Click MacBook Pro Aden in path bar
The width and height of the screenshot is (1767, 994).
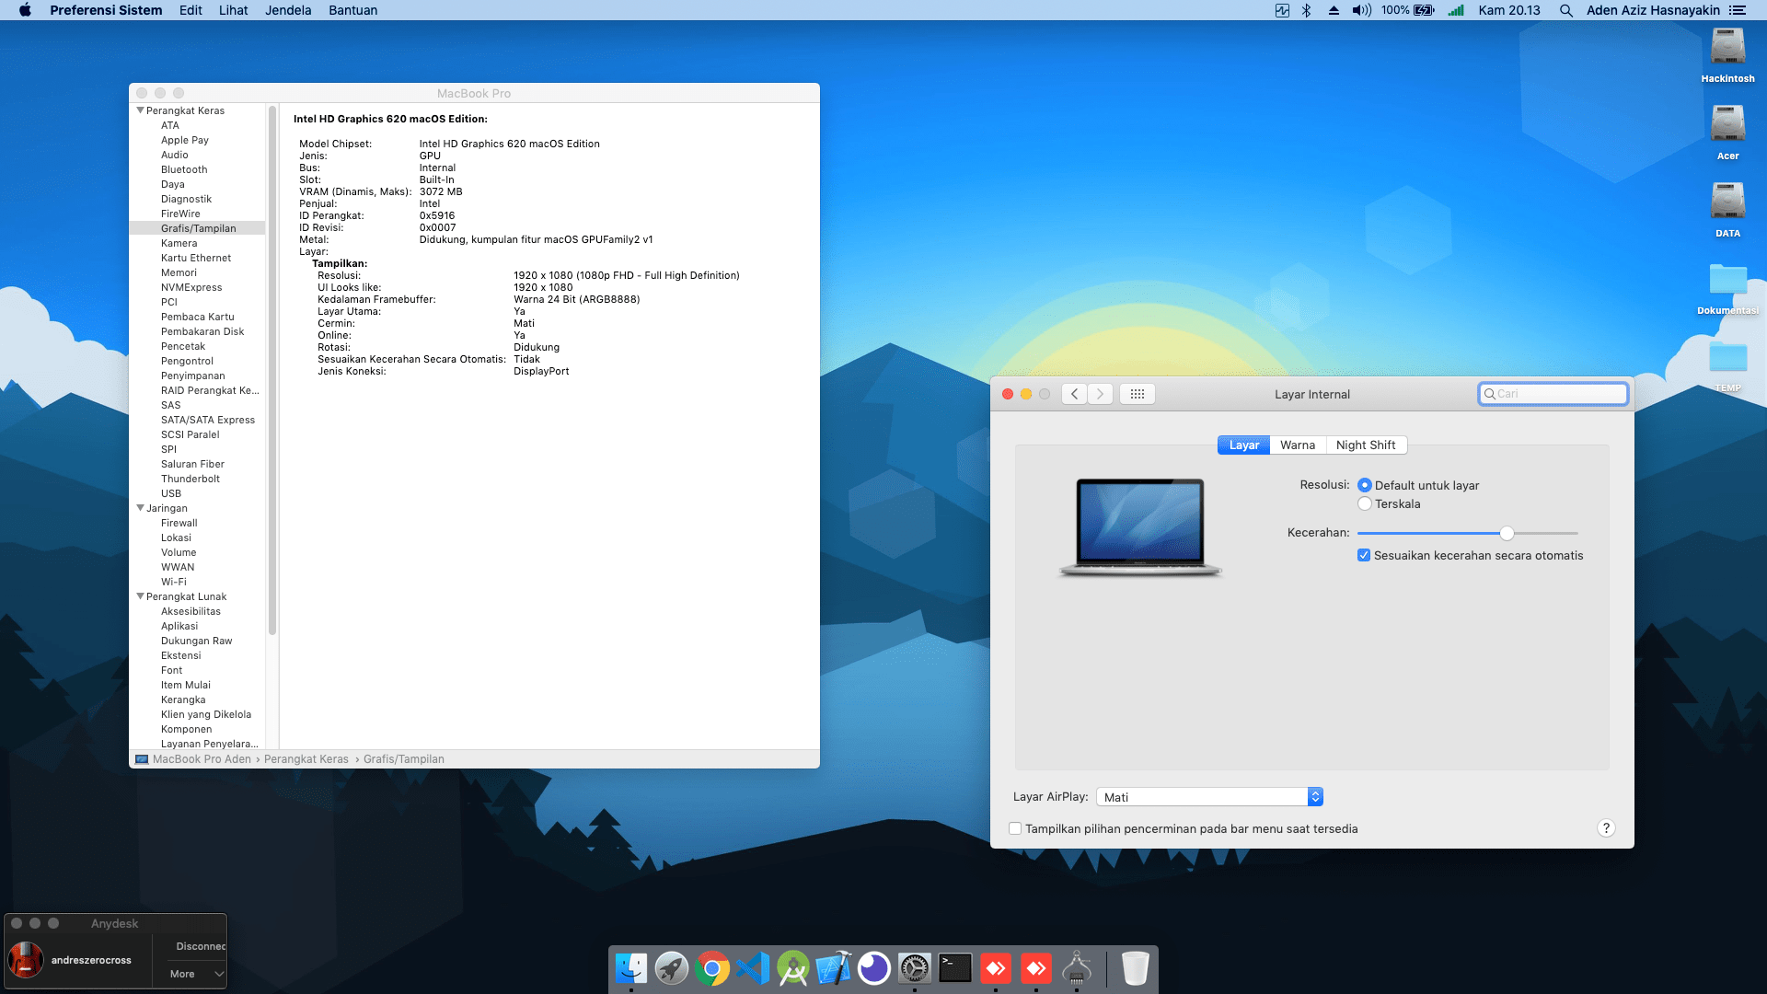[x=202, y=759]
